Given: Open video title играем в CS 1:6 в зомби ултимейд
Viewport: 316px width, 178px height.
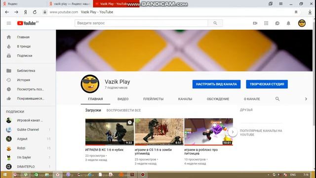Looking at the screenshot, I should coord(153,152).
